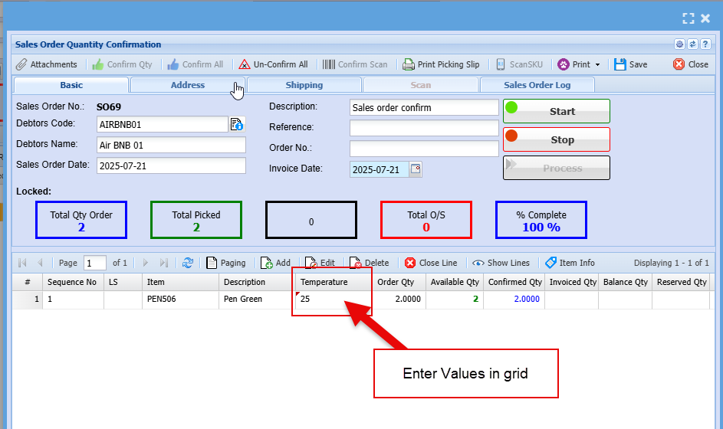This screenshot has width=723, height=429.
Task: Open panel help question icon
Action: coord(705,44)
